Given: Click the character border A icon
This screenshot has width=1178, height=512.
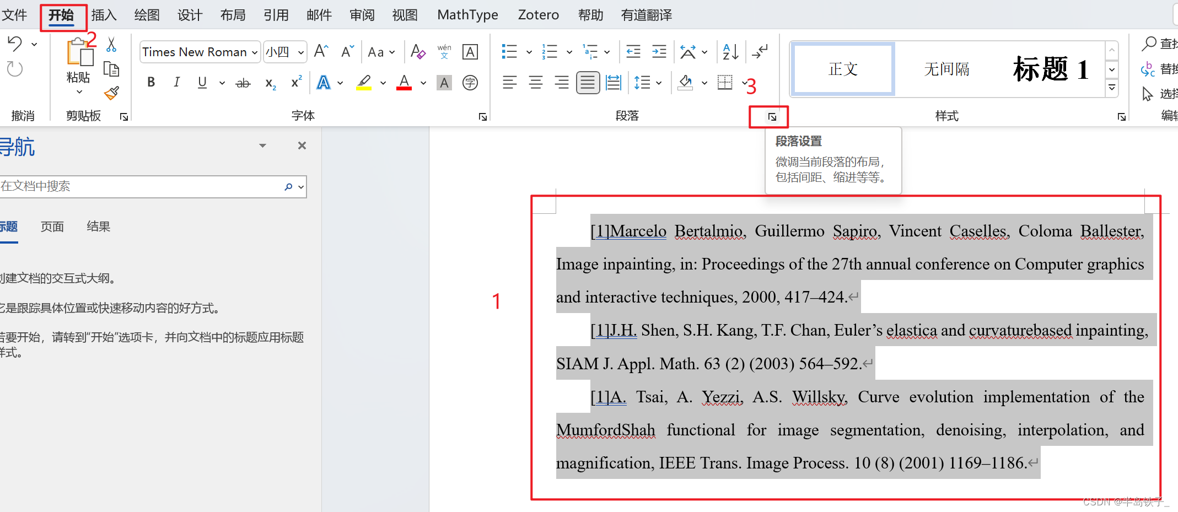Looking at the screenshot, I should click(470, 52).
